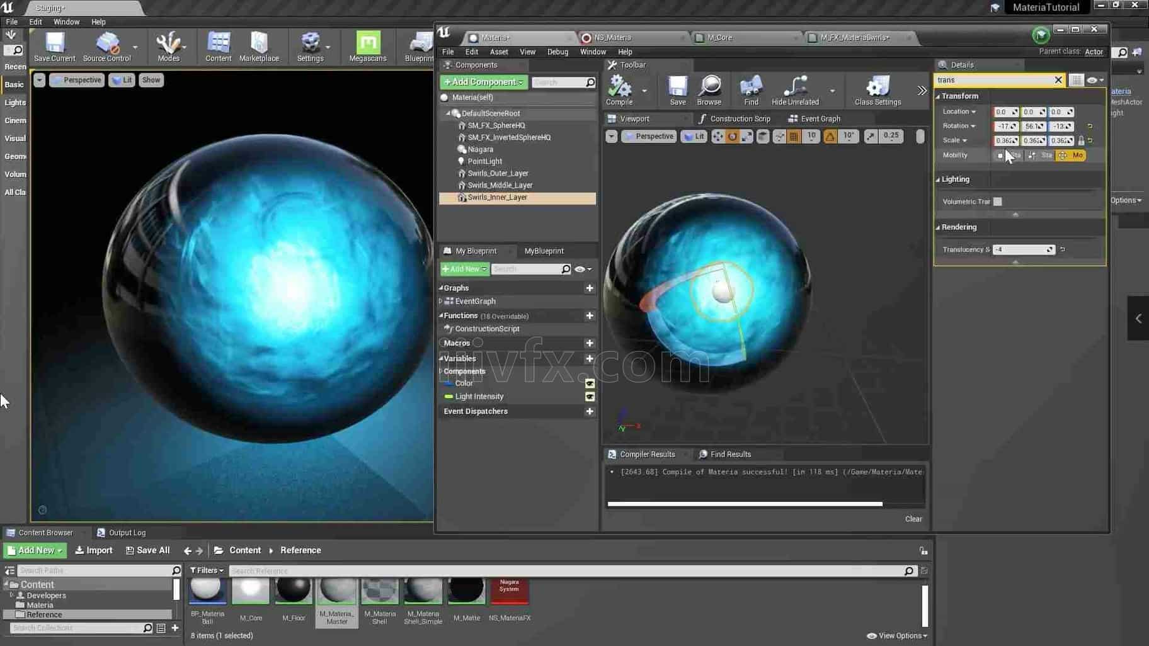
Task: Open the Asset menu in blueprint editor
Action: (499, 52)
